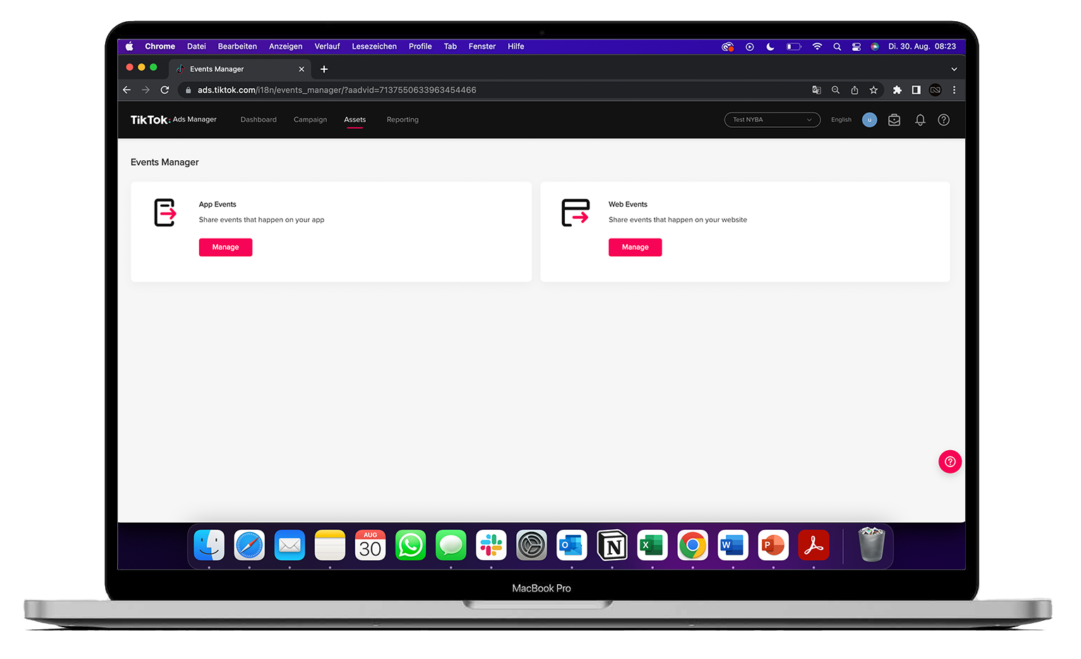Click Manage under Web Events

635,247
